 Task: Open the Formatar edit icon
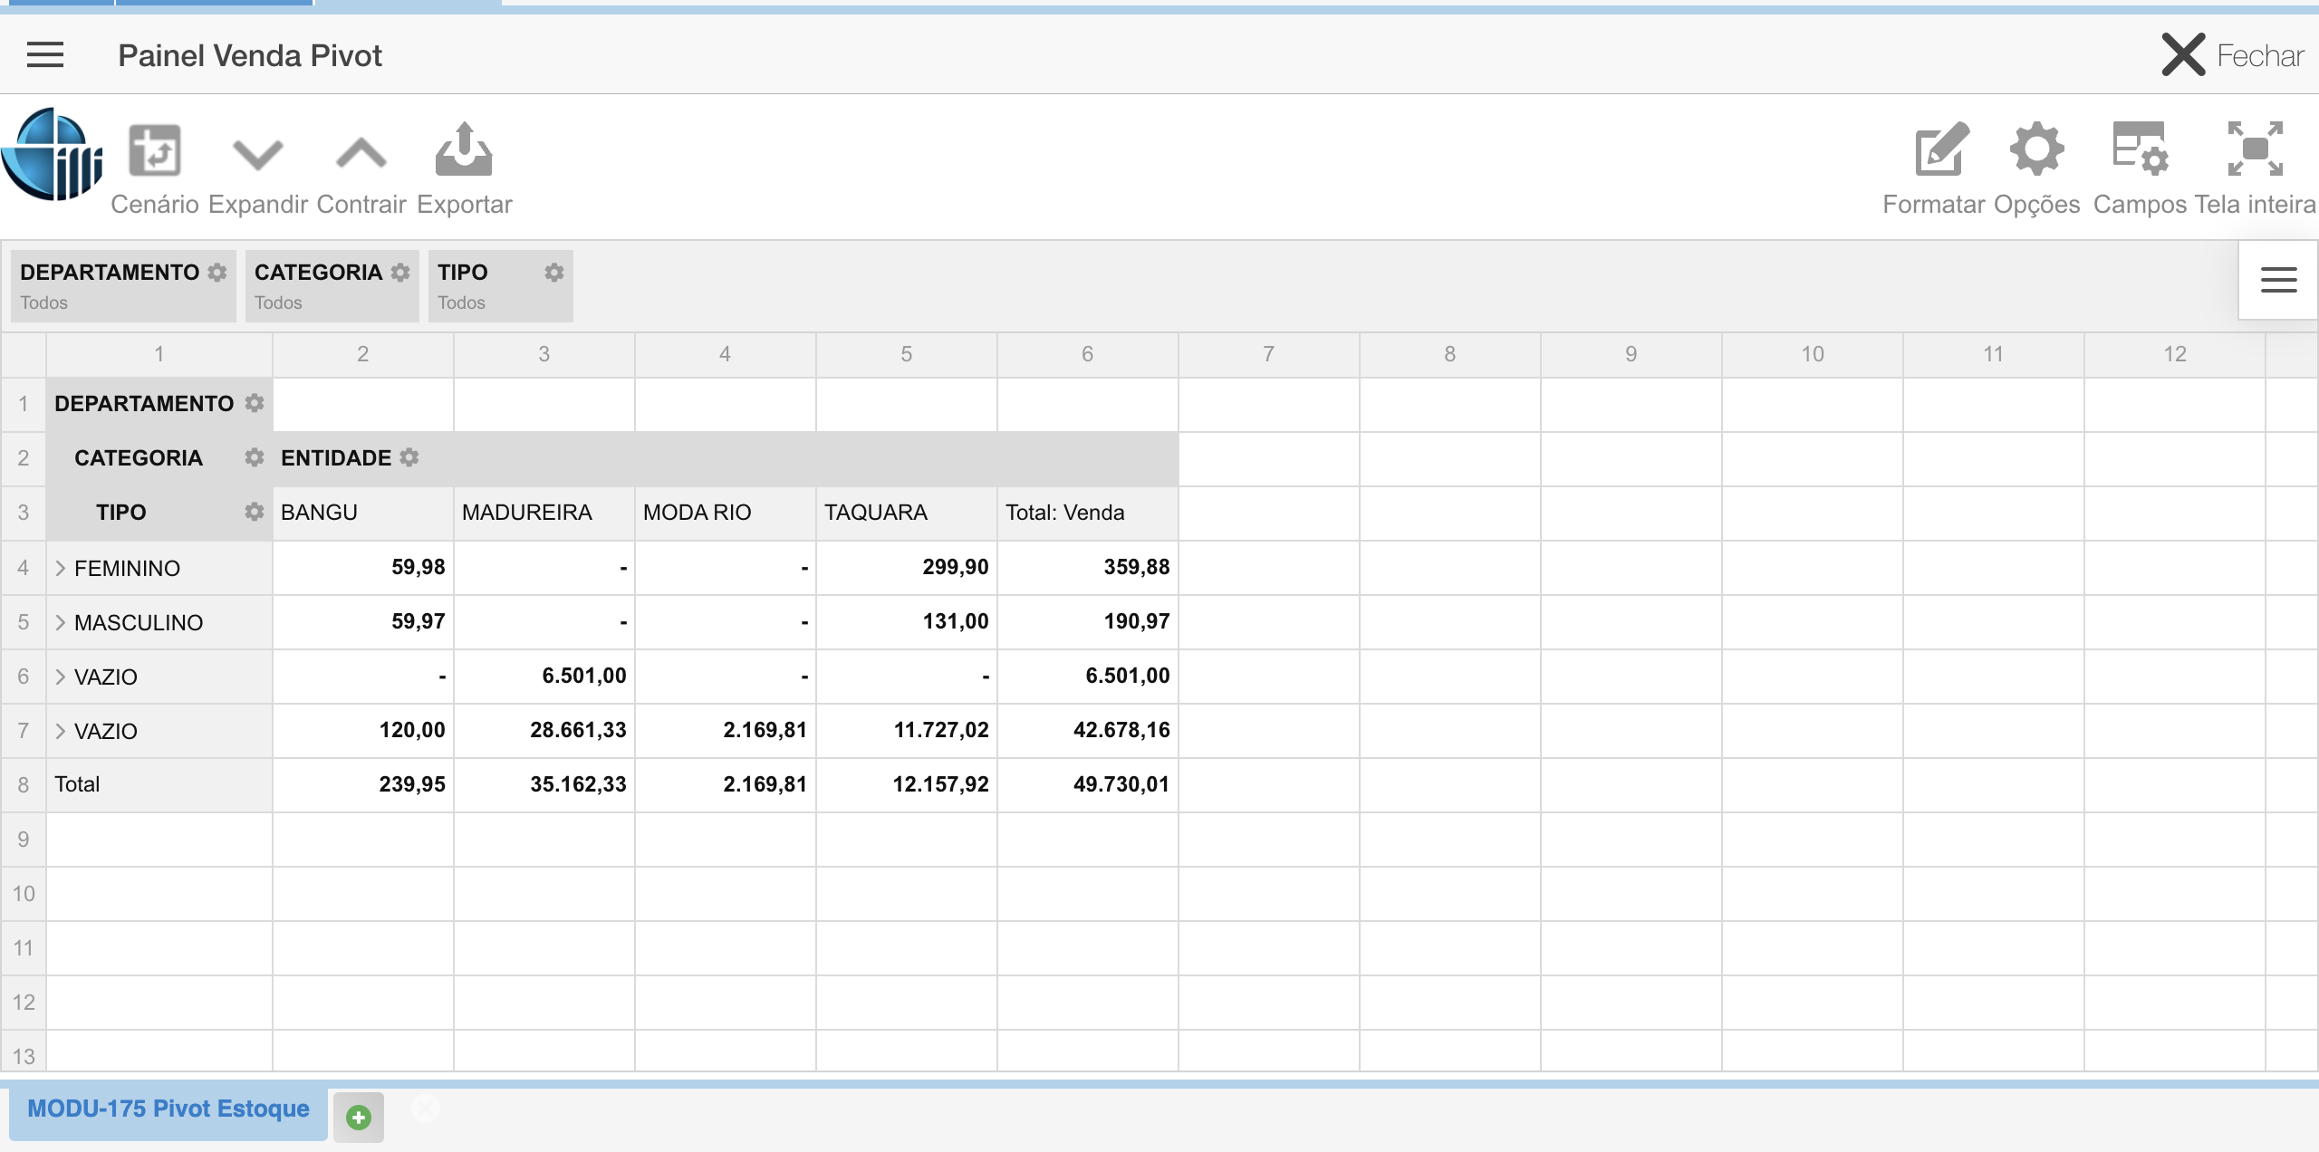[1941, 150]
